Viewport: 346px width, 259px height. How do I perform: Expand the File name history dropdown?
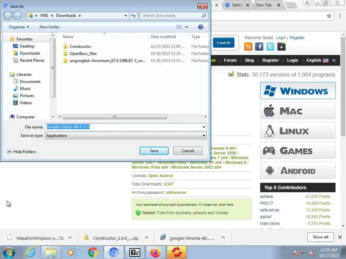(204, 127)
